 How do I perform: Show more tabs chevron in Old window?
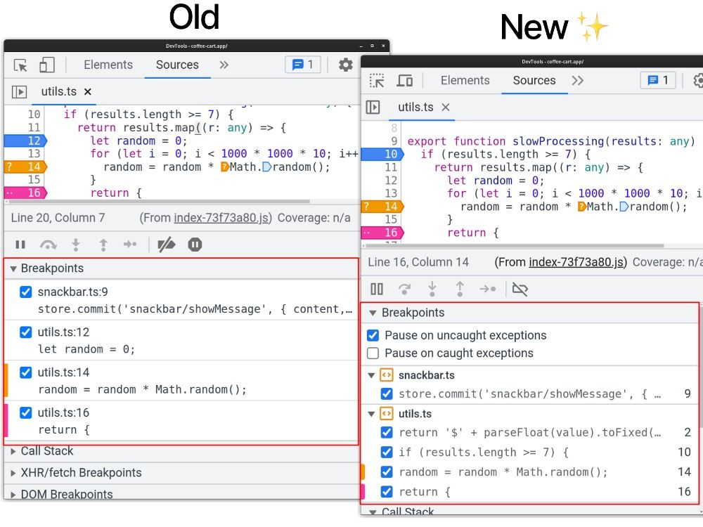[224, 65]
